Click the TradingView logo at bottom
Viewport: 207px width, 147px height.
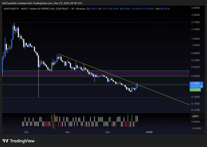[x=19, y=141]
